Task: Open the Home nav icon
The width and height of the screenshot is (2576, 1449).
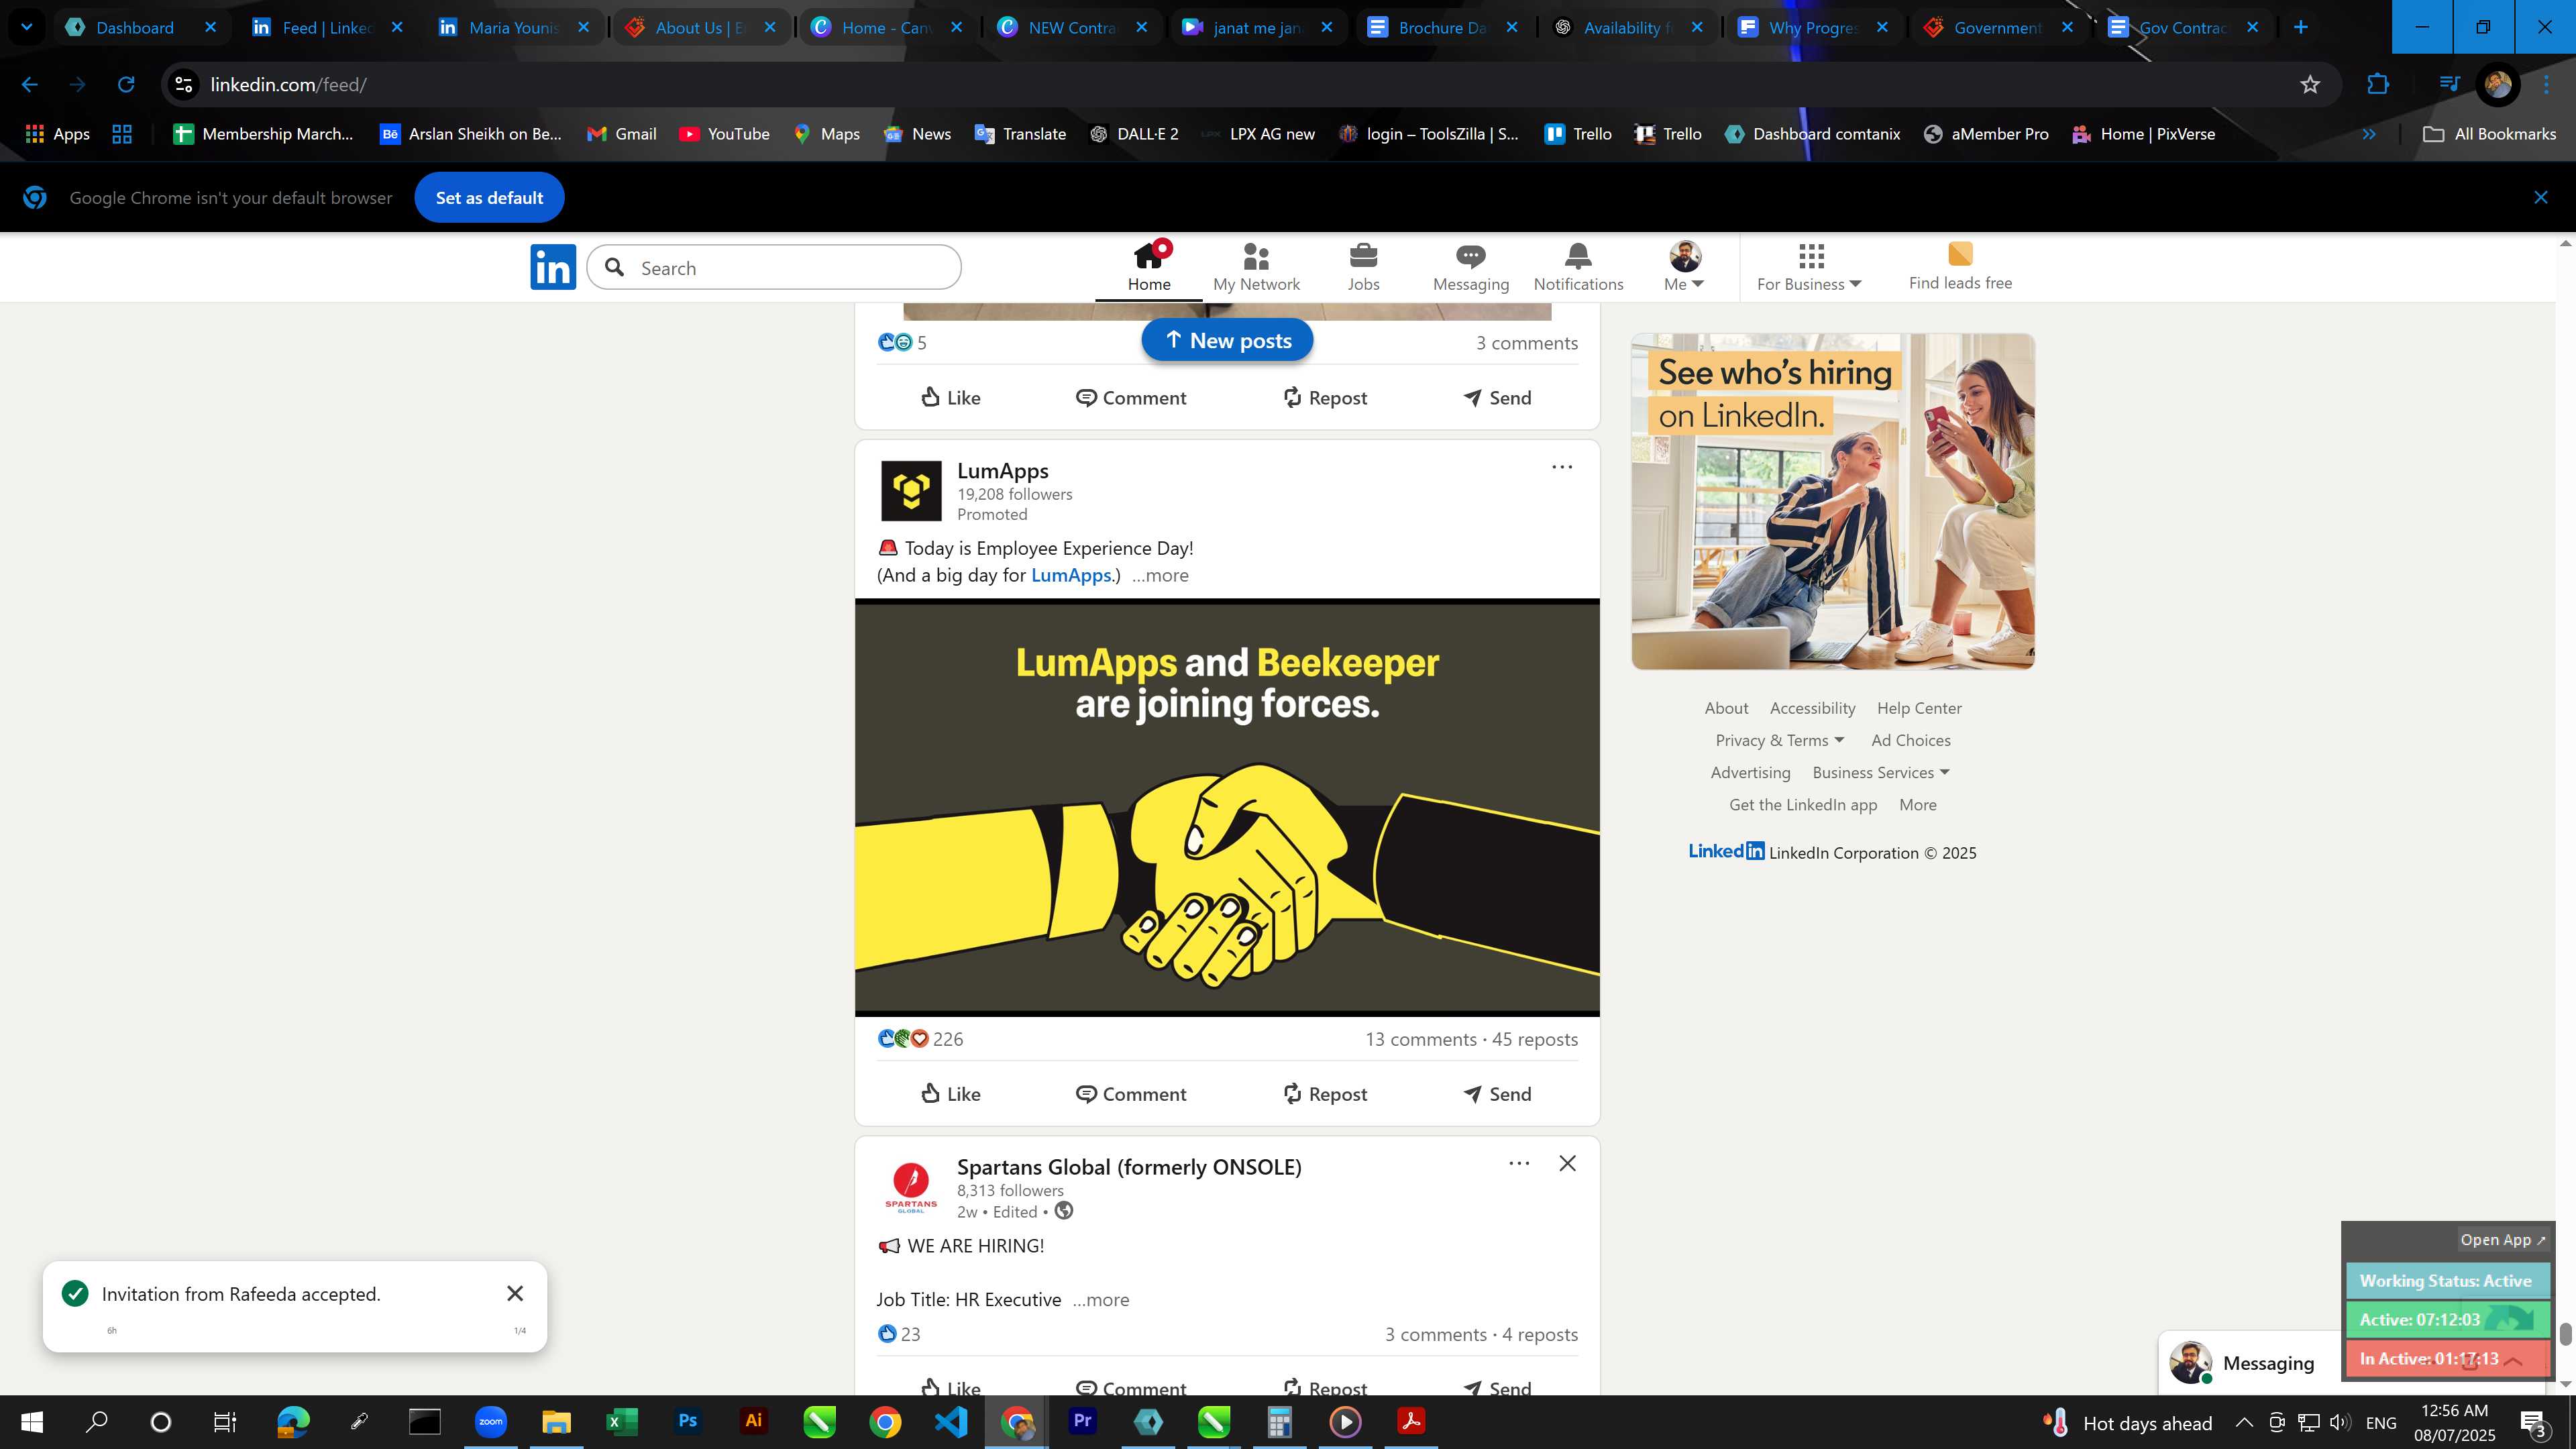Action: [x=1149, y=266]
